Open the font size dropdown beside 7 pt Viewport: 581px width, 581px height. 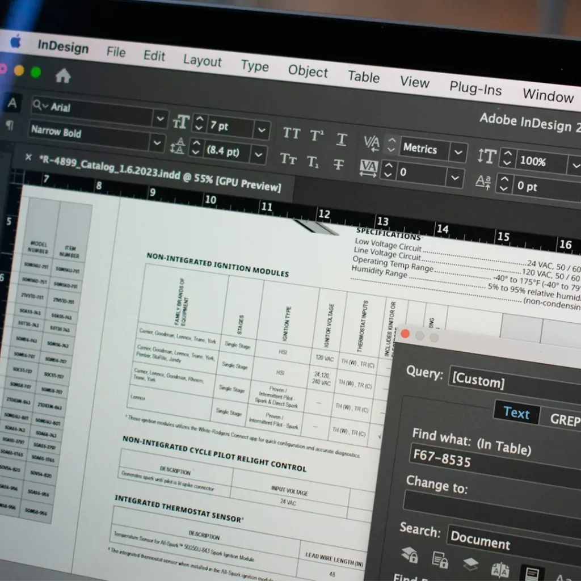pos(262,130)
